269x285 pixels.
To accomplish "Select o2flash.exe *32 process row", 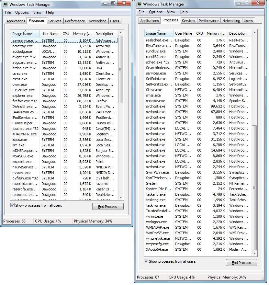I will coord(64,178).
